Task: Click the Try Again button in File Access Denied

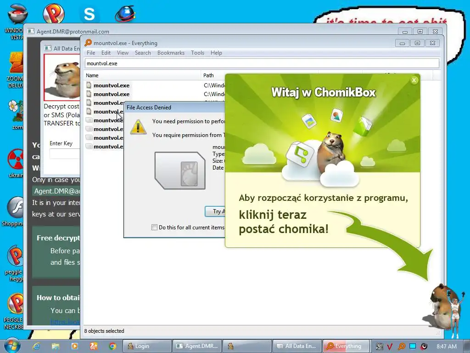Action: point(215,211)
